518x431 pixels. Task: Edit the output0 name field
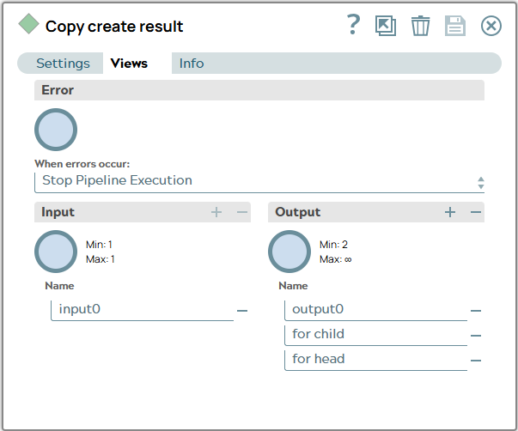376,310
